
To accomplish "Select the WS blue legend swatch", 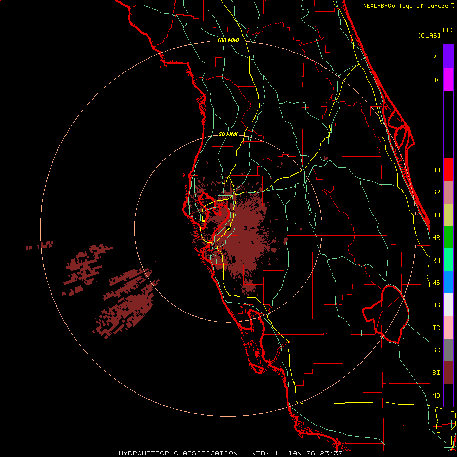I will tap(448, 282).
